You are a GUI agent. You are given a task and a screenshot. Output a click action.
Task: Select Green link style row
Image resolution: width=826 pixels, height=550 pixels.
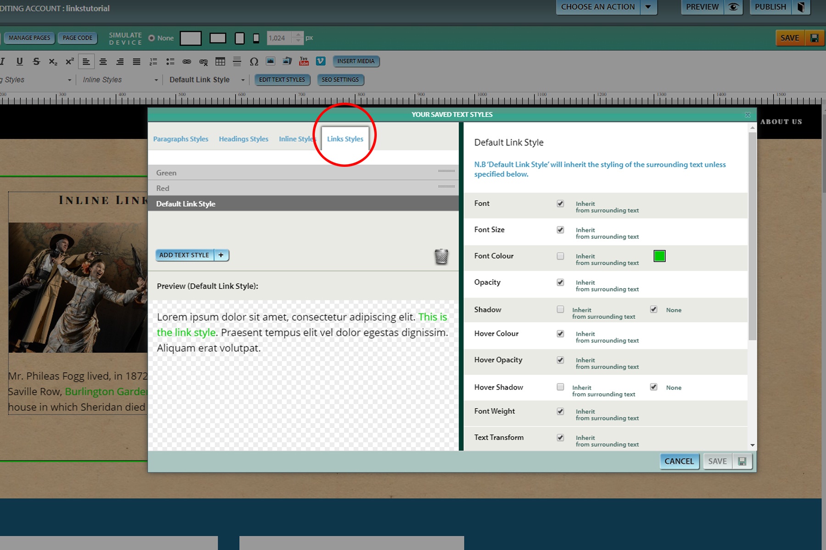[x=303, y=173]
